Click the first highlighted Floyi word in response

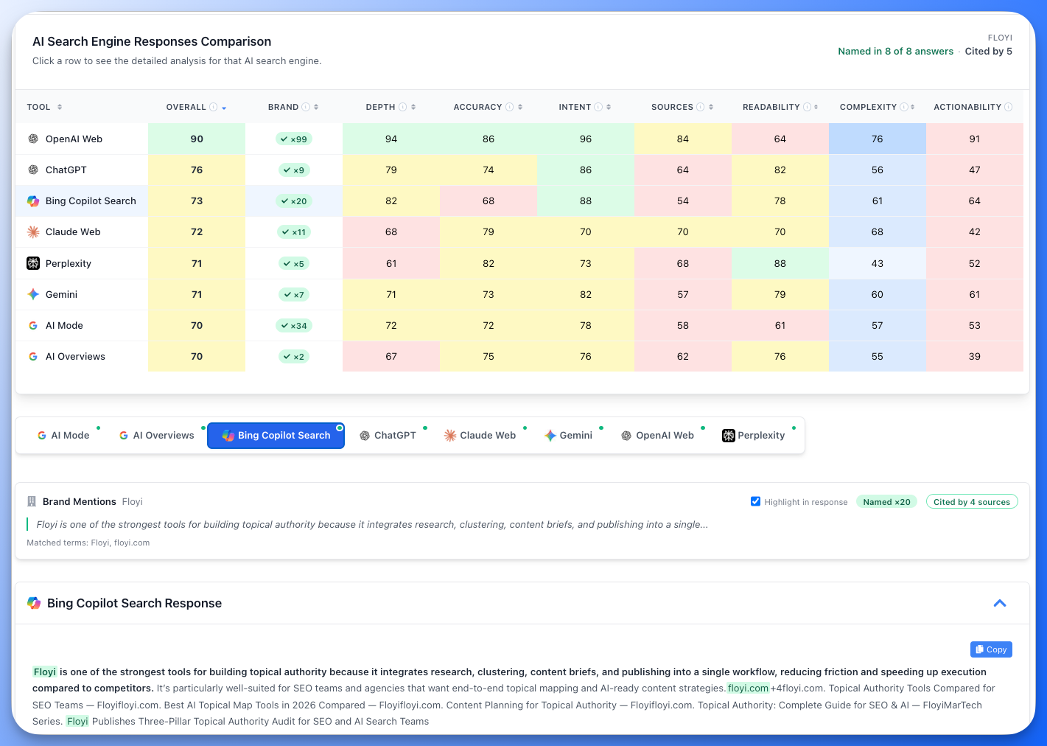pyautogui.click(x=45, y=672)
